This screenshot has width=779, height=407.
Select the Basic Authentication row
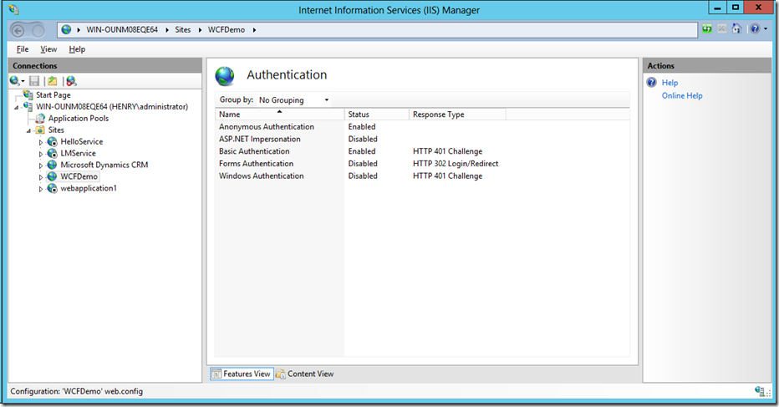422,151
